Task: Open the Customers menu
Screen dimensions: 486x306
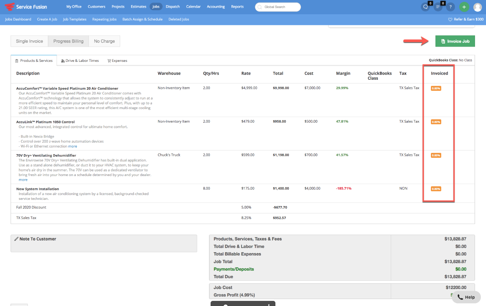Action: coord(97,7)
